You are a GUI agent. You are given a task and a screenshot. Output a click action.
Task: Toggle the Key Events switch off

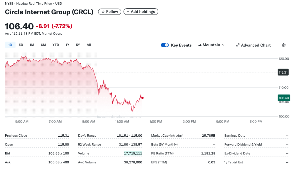click(x=165, y=45)
